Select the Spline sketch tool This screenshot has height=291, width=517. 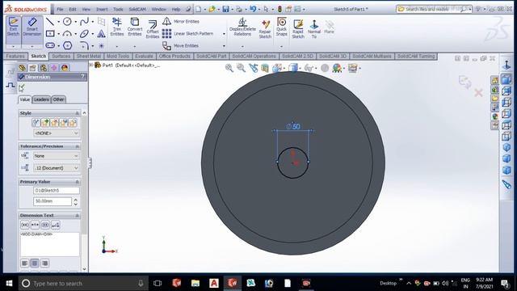click(84, 22)
